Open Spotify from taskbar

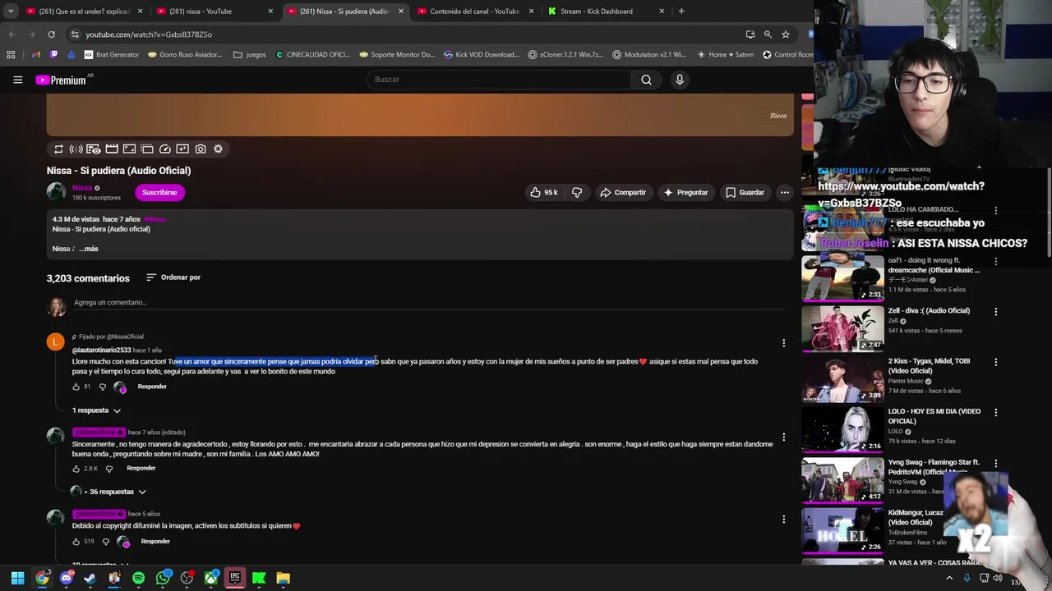pos(138,578)
